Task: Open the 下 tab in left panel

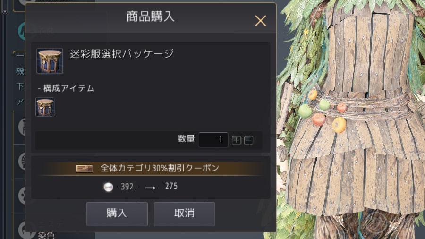Action: point(20,86)
